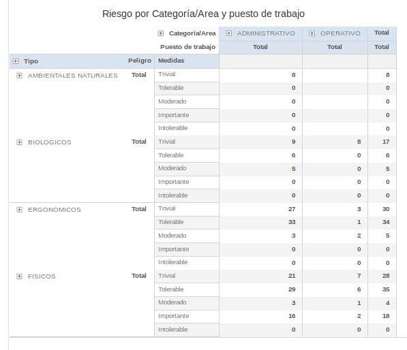This screenshot has height=350, width=407.
Task: Select FISICOS Importante administrativo value 16
Action: pyautogui.click(x=292, y=316)
